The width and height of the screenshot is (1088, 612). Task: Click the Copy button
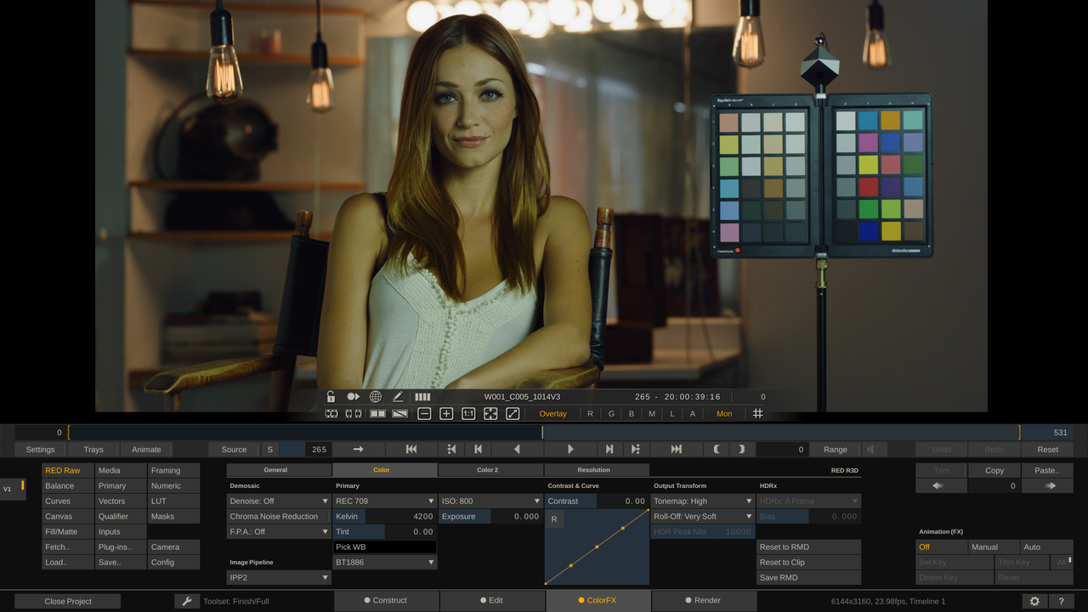(994, 471)
